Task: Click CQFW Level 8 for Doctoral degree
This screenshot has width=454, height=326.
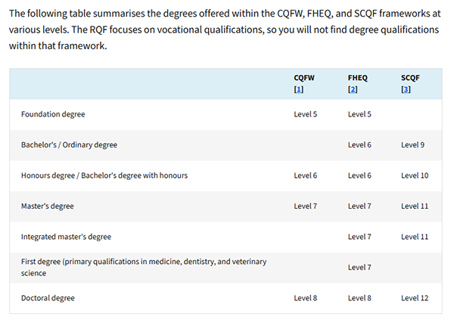Action: click(305, 298)
